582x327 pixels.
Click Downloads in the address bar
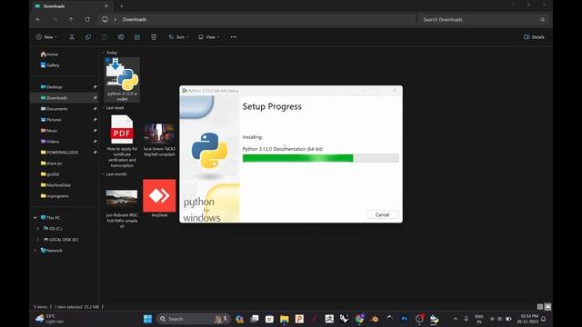click(x=135, y=19)
